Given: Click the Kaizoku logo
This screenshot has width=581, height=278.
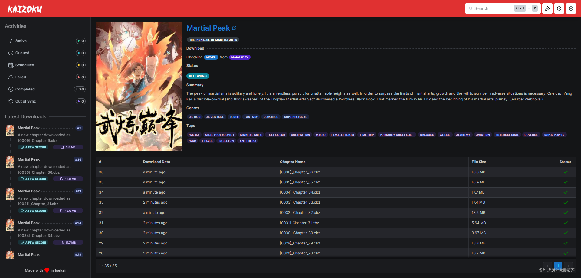Looking at the screenshot, I should point(25,9).
